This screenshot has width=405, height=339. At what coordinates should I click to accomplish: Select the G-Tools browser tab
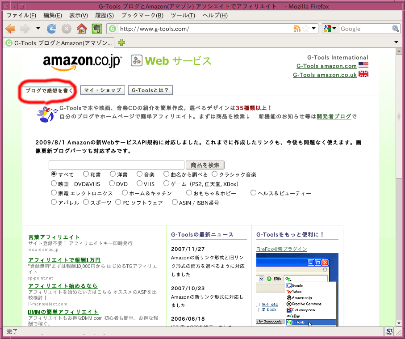coord(59,42)
